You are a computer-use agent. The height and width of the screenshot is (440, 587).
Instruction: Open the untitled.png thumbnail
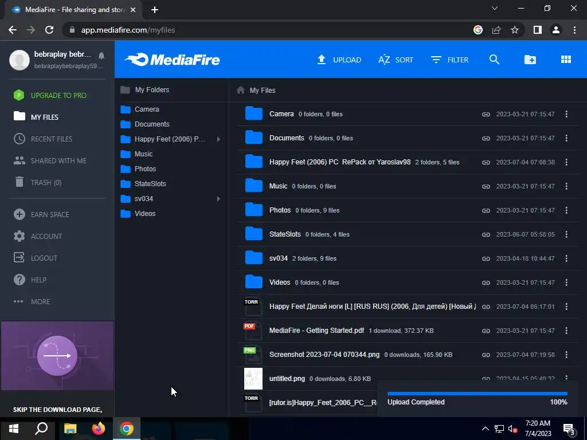pyautogui.click(x=253, y=379)
